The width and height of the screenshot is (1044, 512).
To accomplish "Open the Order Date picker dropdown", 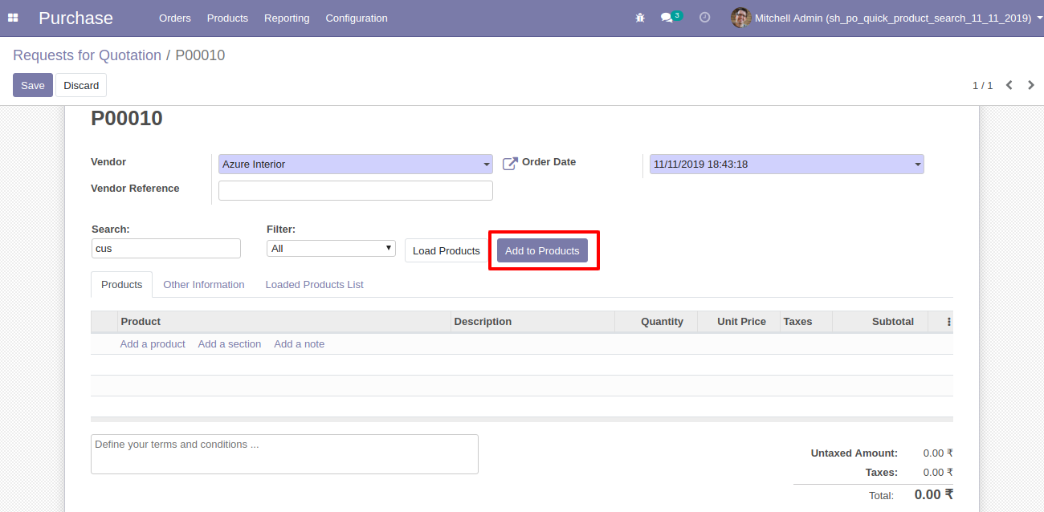I will click(787, 165).
